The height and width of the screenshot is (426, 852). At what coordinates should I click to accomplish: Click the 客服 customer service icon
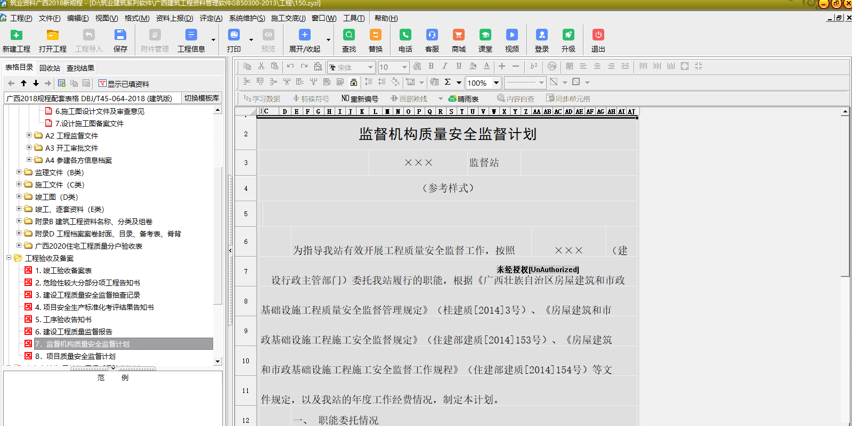[x=432, y=35]
